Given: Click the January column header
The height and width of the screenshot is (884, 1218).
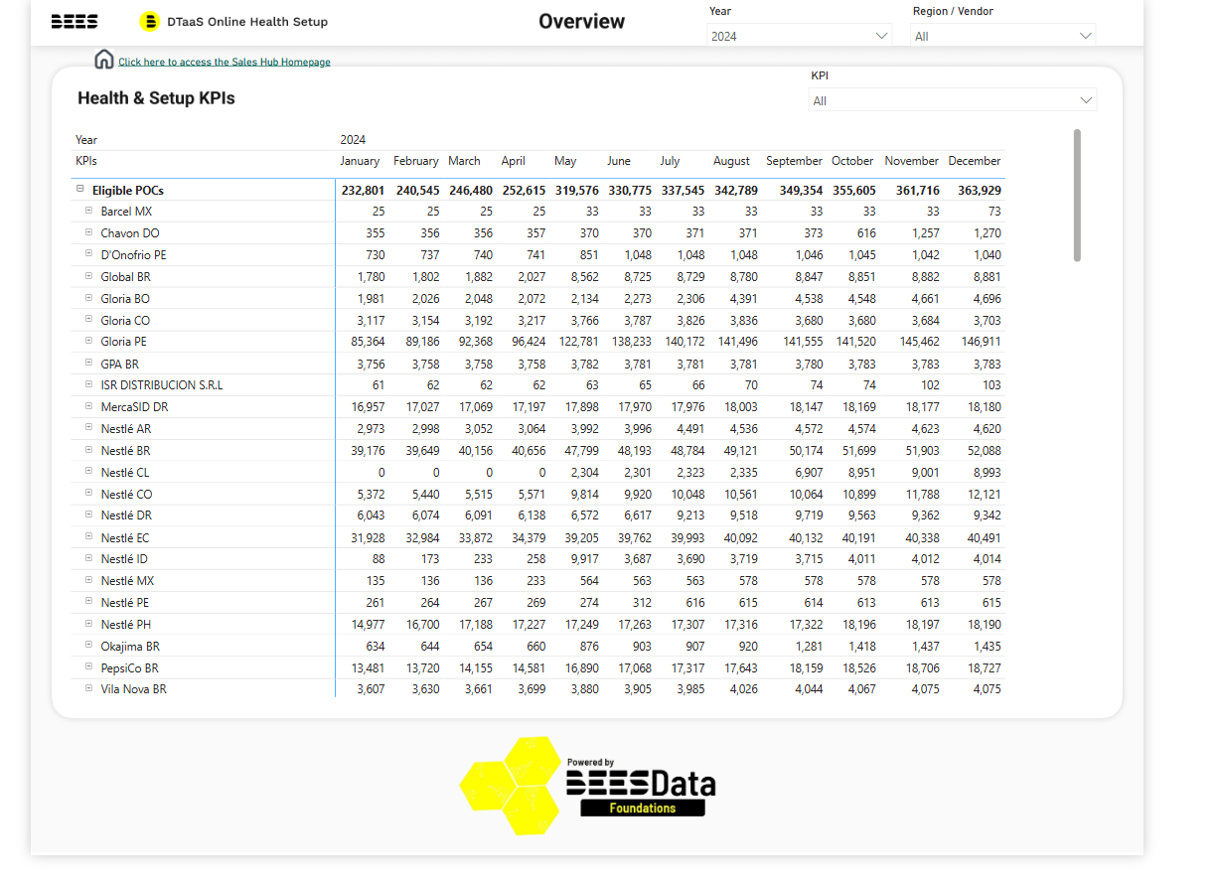Looking at the screenshot, I should pyautogui.click(x=360, y=161).
